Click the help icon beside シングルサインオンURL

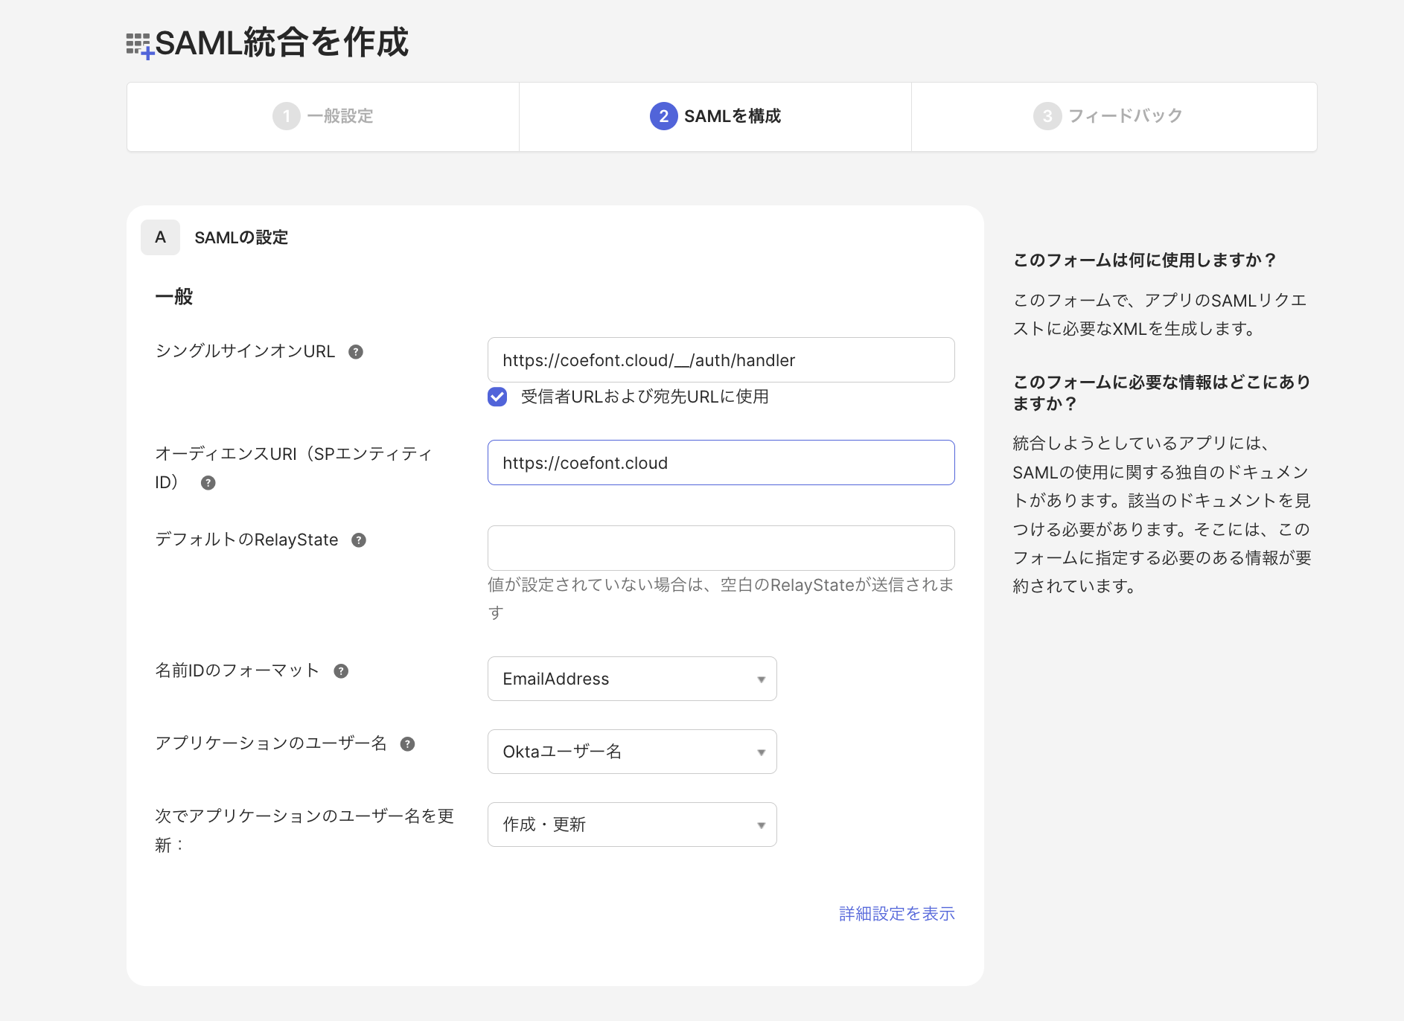coord(356,352)
